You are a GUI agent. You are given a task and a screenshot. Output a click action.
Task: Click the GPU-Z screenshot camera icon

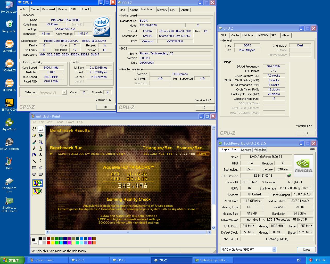tap(312, 149)
